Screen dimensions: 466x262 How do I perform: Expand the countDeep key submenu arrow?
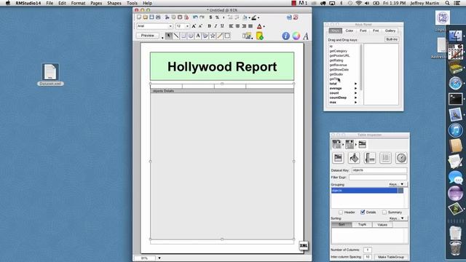point(355,98)
